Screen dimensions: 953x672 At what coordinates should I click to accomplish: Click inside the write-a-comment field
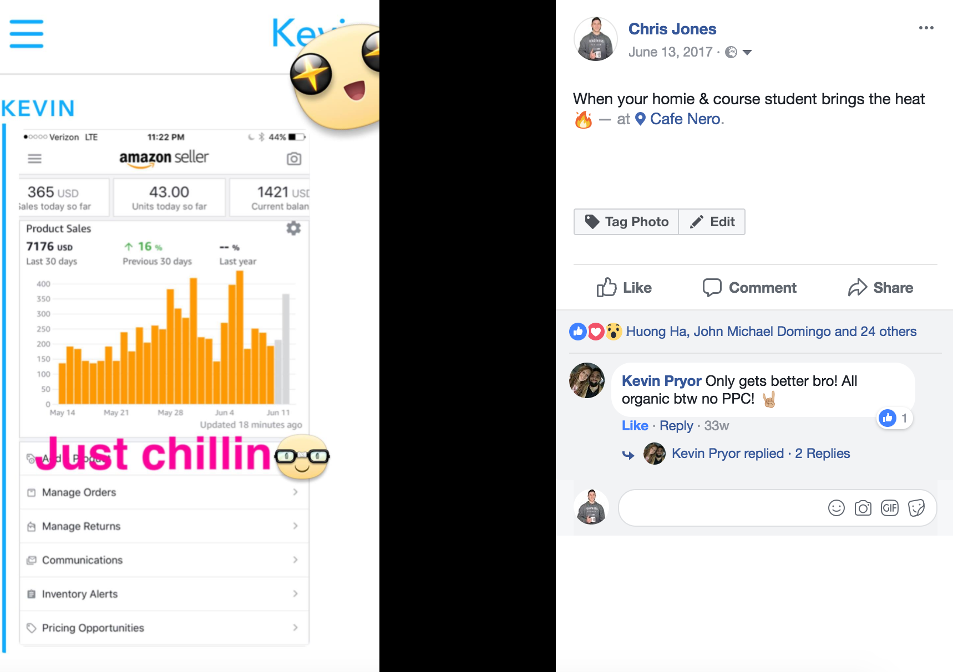tap(721, 508)
